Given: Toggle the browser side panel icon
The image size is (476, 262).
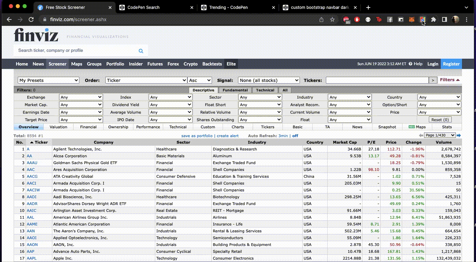Looking at the screenshot, I should click(445, 19).
